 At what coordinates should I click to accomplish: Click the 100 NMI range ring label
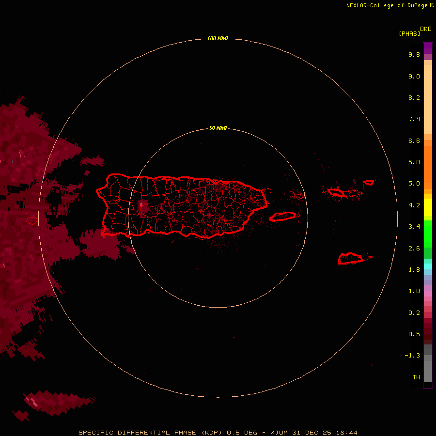218,38
